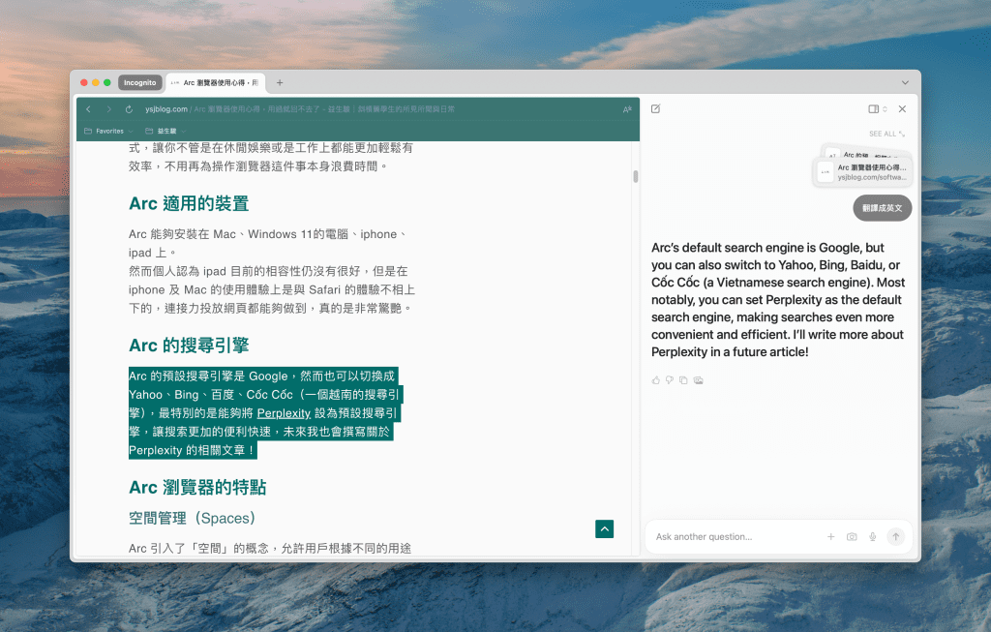
Task: Expand the 益生龍 bookmarks folder
Action: point(165,131)
